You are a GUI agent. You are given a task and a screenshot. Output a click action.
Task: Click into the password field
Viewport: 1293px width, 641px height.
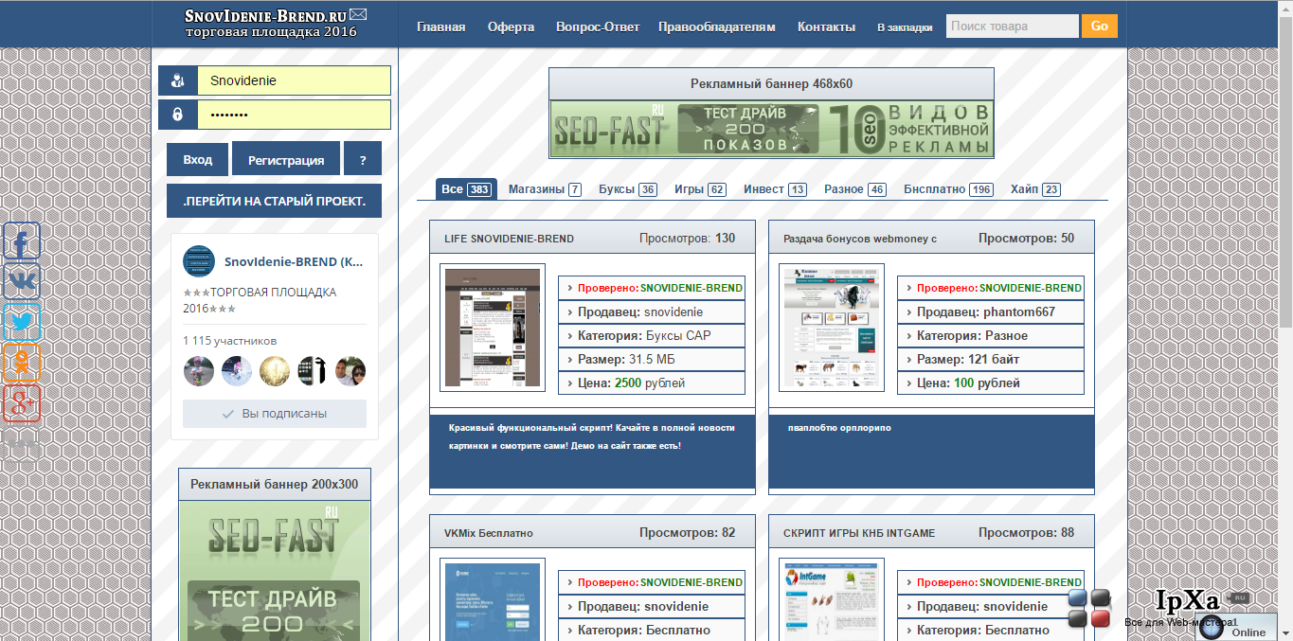[x=294, y=115]
